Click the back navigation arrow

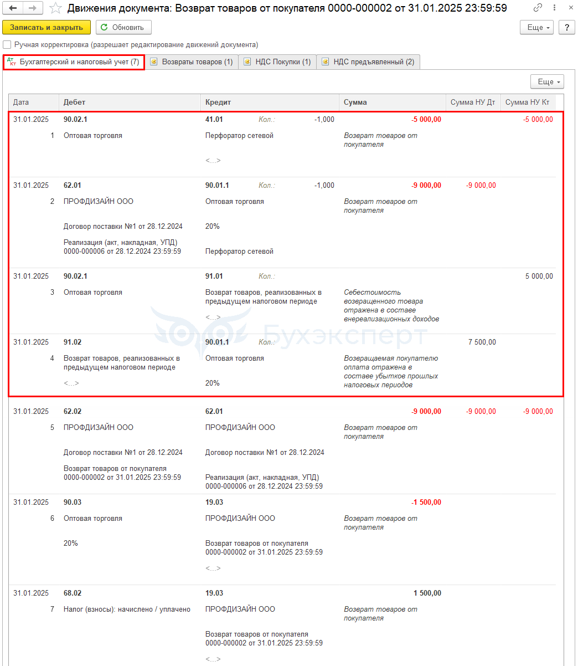click(13, 8)
